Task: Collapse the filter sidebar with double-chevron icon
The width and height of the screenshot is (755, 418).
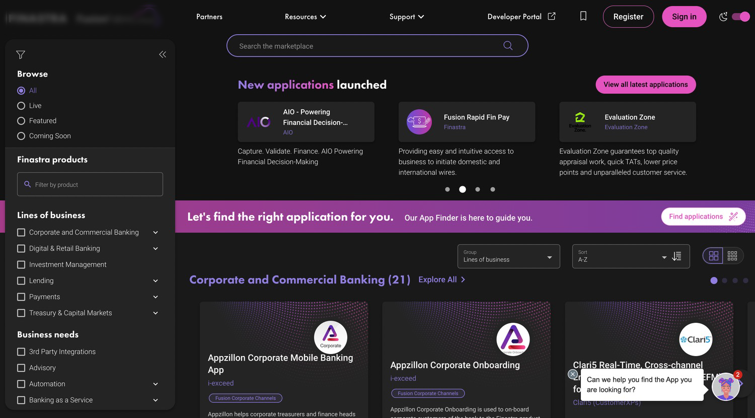Action: 163,54
